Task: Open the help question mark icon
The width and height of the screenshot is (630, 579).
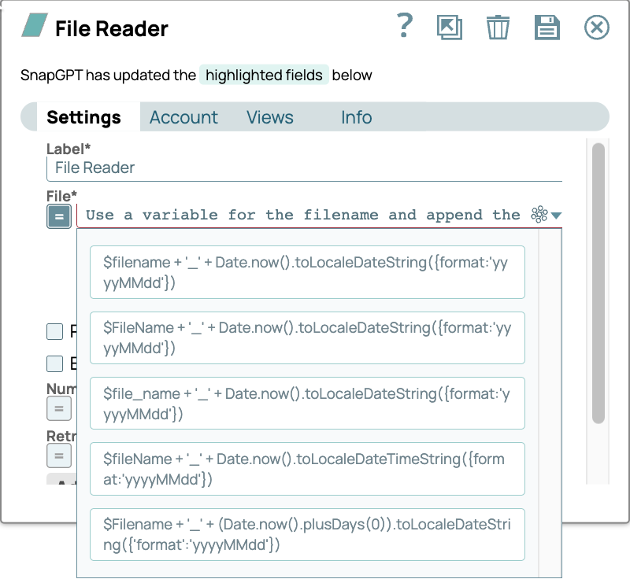Action: click(x=404, y=27)
